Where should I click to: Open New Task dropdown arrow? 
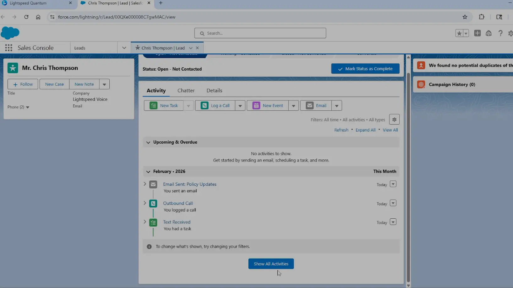tap(188, 106)
